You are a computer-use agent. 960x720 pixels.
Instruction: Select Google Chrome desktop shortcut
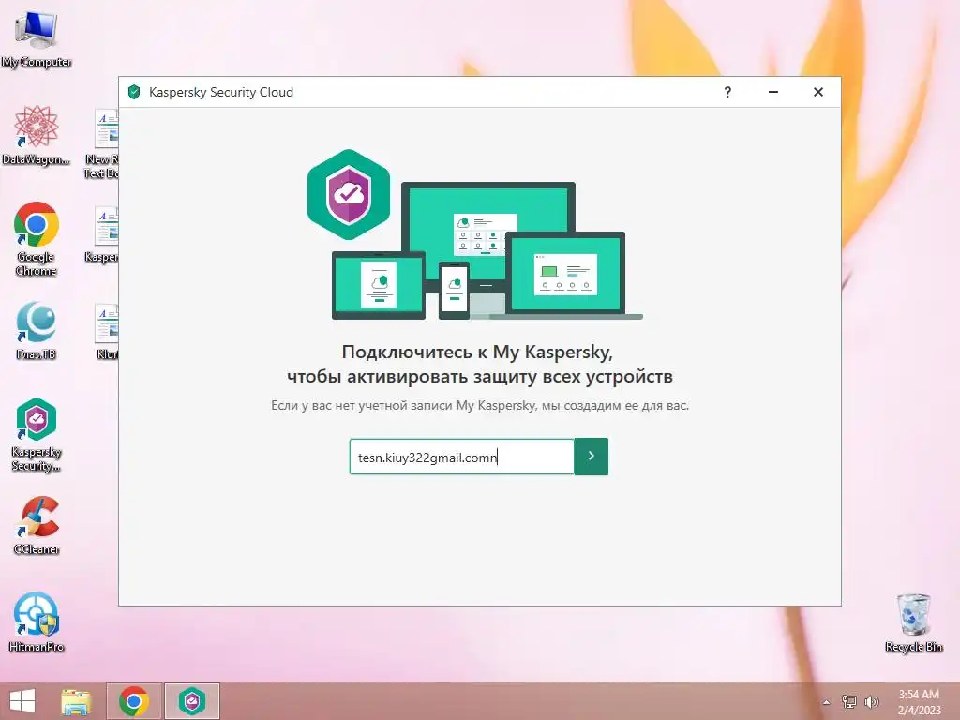[x=37, y=239]
